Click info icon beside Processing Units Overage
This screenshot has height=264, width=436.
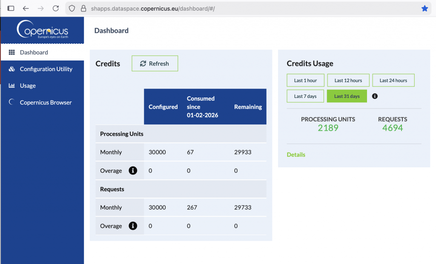click(x=133, y=171)
